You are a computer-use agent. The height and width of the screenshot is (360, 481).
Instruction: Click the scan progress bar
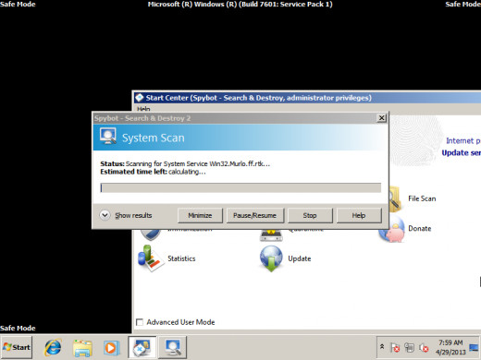(x=240, y=187)
